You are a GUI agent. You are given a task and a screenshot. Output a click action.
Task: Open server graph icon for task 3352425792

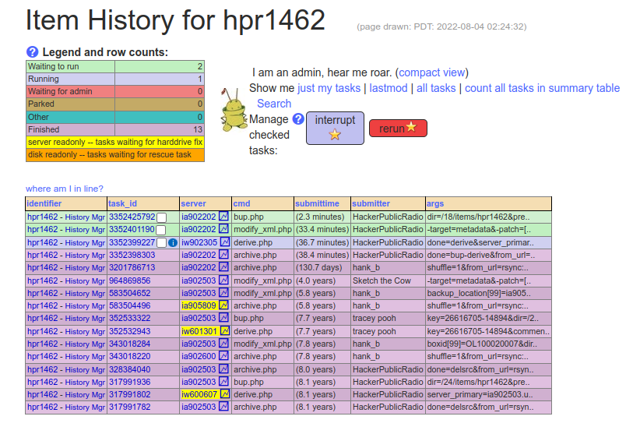coord(223,217)
